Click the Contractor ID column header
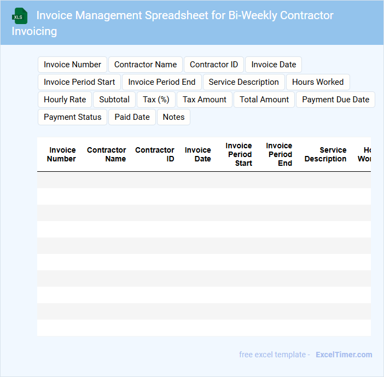Image resolution: width=384 pixels, height=377 pixels. [x=155, y=154]
